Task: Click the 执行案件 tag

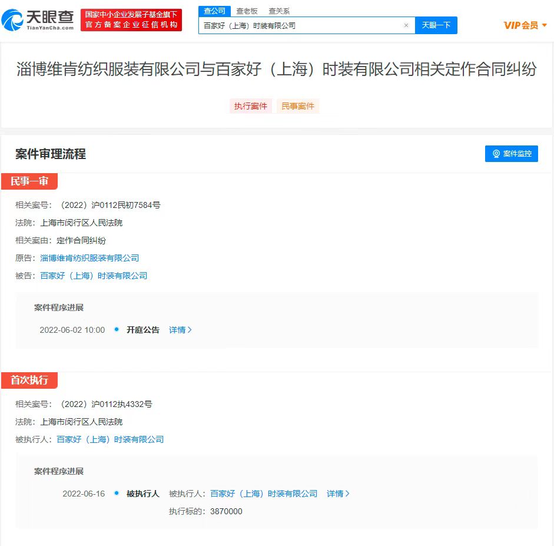Action: tap(250, 106)
